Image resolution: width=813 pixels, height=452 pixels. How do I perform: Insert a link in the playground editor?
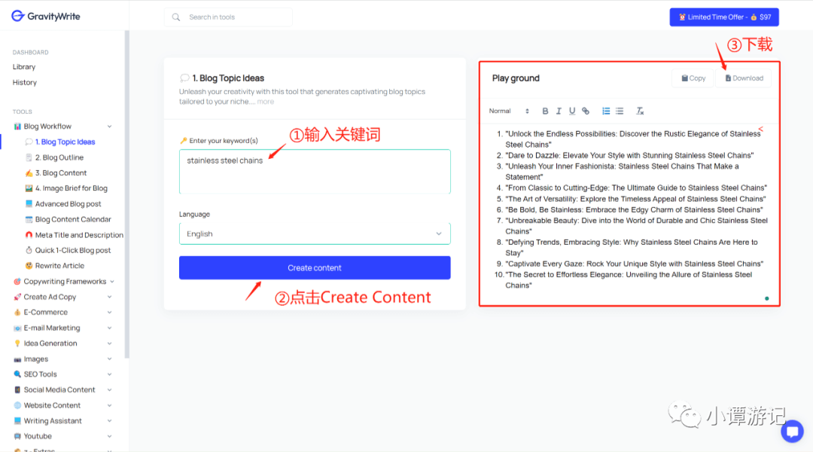coord(586,111)
